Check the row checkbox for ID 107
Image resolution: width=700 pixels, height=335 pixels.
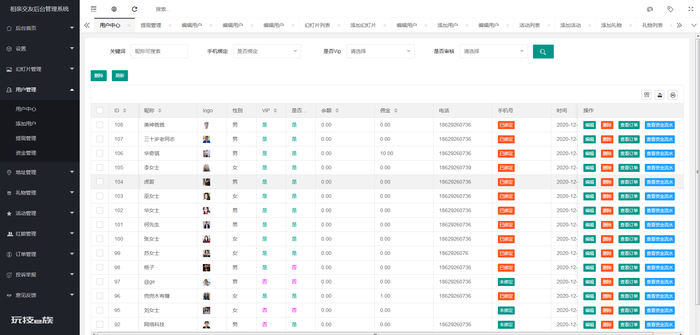[x=100, y=139]
